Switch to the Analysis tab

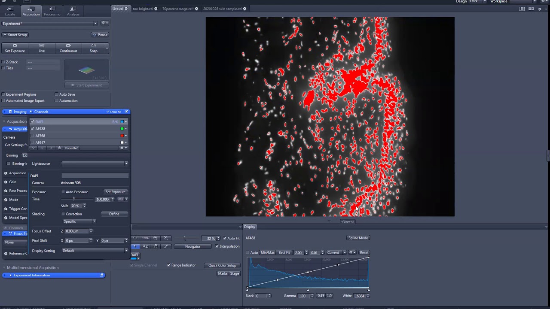(73, 11)
